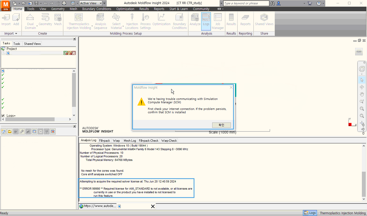
Task: Open the Geometry ribbon tool
Action: (45, 20)
